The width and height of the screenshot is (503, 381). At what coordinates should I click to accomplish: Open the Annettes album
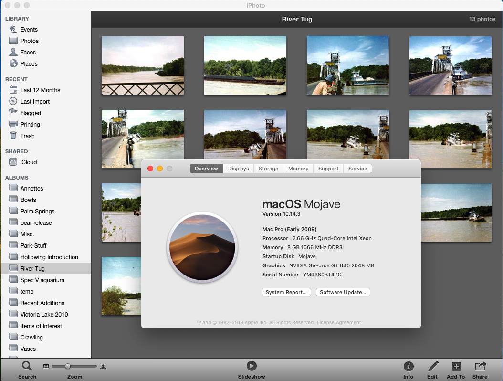pos(31,189)
